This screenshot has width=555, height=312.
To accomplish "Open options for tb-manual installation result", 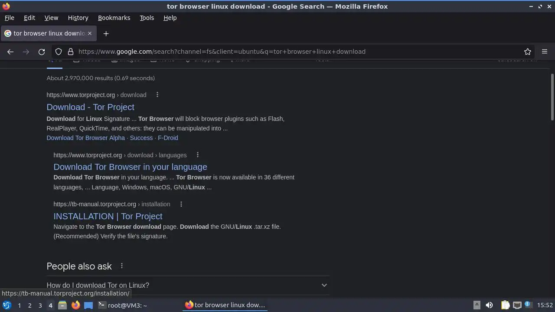I will click(181, 204).
